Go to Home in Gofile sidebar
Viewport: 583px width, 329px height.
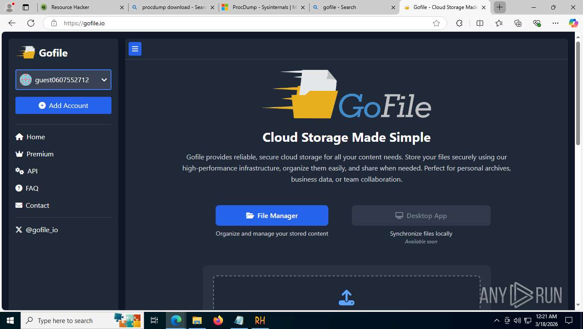coord(30,137)
